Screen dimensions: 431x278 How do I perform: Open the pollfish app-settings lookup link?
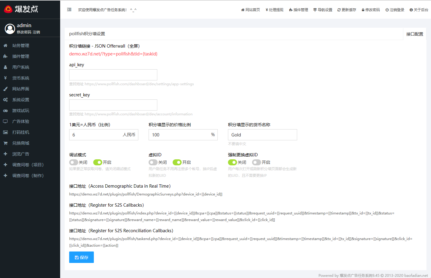click(139, 84)
